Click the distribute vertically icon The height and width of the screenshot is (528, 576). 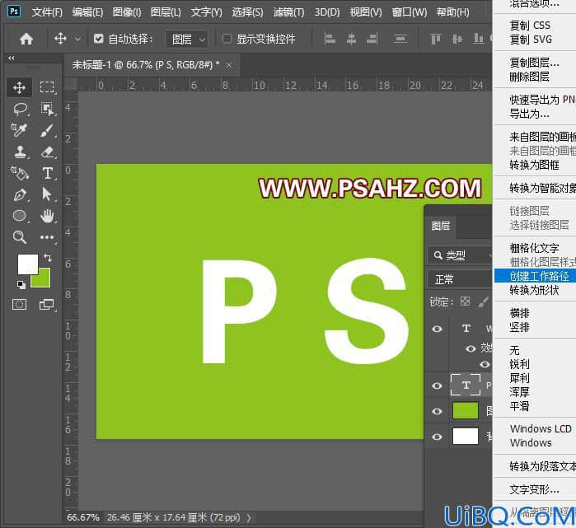click(400, 39)
